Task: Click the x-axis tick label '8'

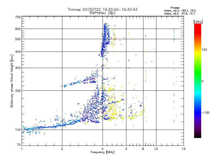Action: tap(143, 149)
